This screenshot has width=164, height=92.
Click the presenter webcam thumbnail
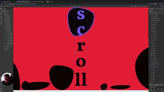click(7, 79)
